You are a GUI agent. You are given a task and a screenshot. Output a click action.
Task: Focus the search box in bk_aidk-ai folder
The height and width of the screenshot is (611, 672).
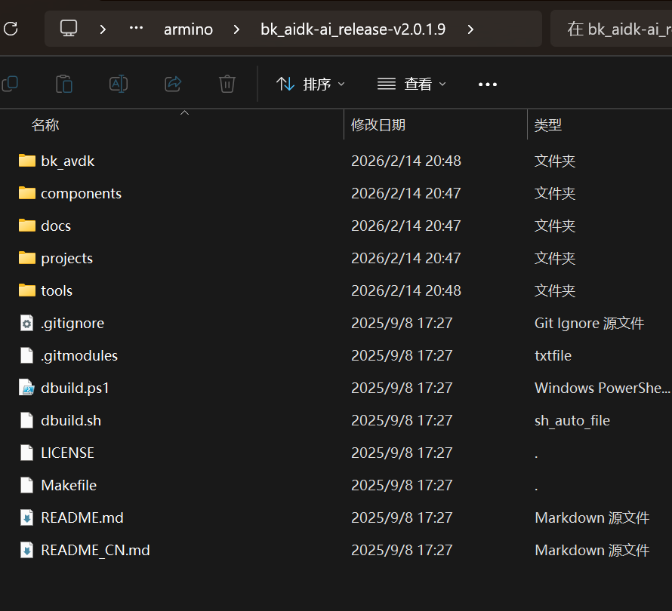pyautogui.click(x=611, y=29)
